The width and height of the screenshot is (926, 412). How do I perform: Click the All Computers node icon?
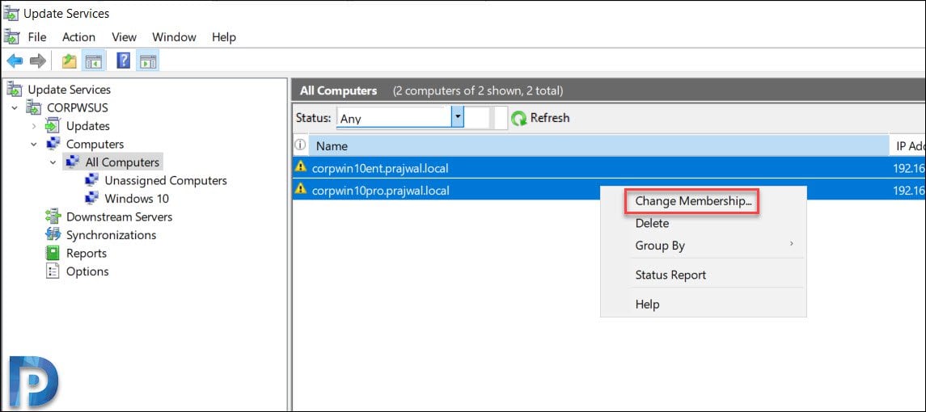coord(73,162)
